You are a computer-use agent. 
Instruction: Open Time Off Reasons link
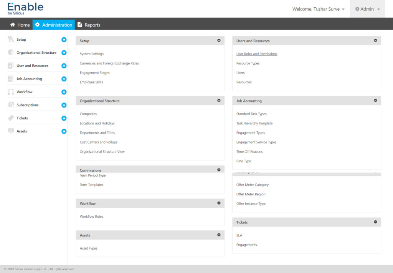pyautogui.click(x=249, y=152)
